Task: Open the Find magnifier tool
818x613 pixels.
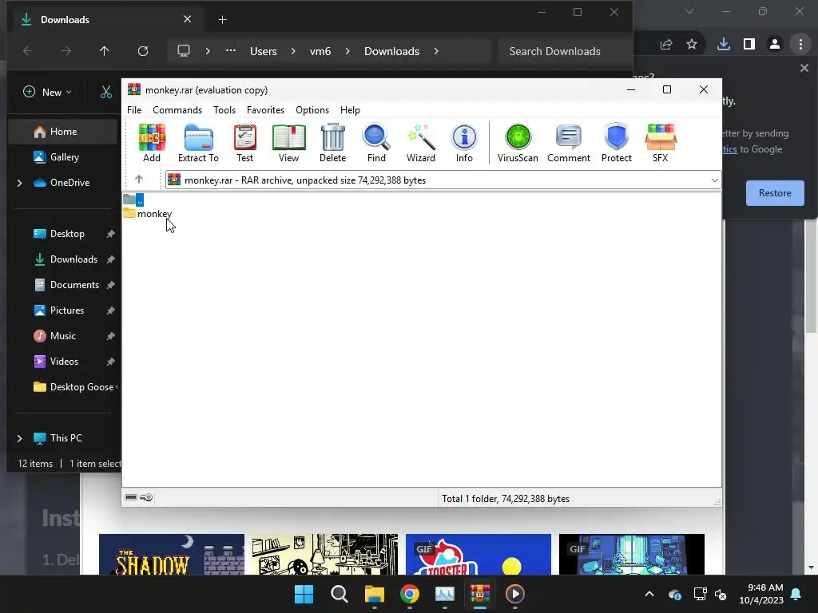Action: tap(376, 144)
